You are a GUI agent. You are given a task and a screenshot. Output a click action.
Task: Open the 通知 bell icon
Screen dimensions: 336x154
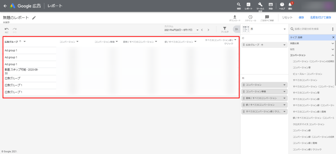pyautogui.click(x=290, y=5)
